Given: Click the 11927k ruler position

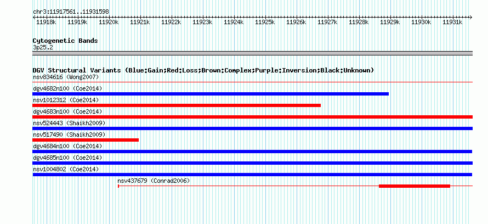Looking at the screenshot, I should [x=328, y=22].
